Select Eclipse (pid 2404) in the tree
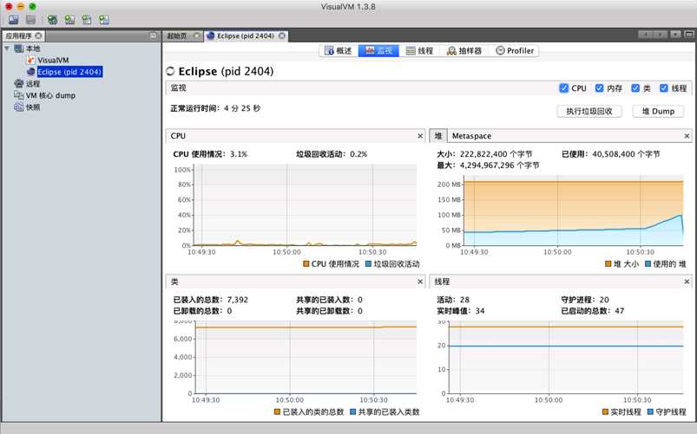 pos(69,71)
